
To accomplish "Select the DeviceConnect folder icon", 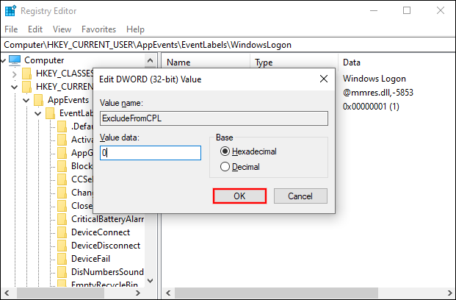I will coord(62,232).
